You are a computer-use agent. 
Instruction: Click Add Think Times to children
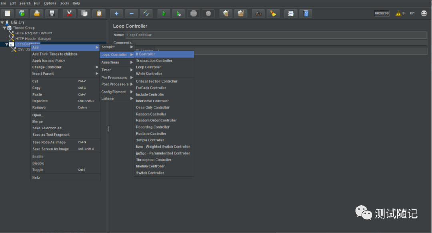(65, 54)
